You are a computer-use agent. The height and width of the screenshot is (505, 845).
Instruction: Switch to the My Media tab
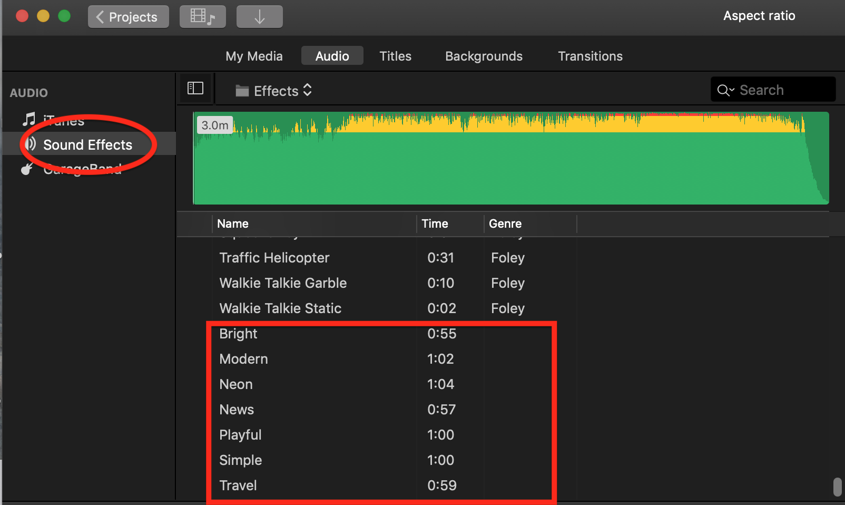(254, 56)
